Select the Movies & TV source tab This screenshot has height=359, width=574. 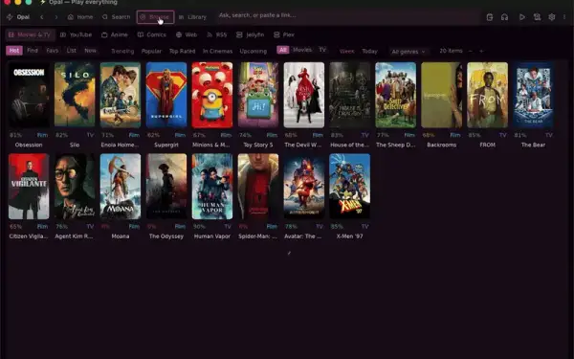pos(30,34)
